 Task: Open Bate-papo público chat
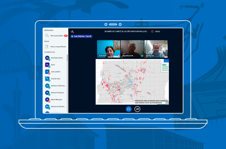57,36
